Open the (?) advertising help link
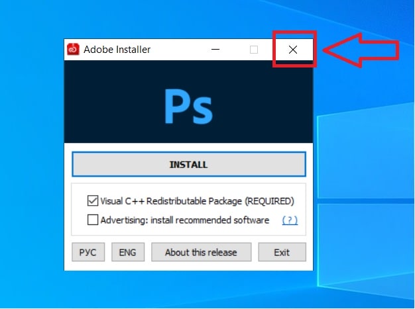Image resolution: width=415 pixels, height=309 pixels. 290,220
